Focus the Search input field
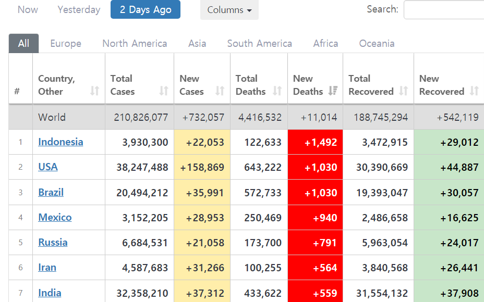 443,10
